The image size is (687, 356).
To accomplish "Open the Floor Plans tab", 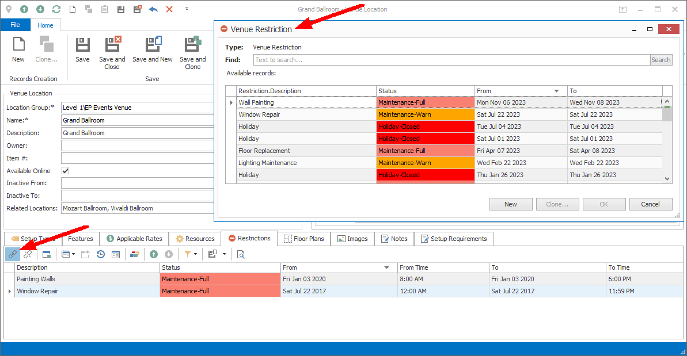I will pos(304,239).
